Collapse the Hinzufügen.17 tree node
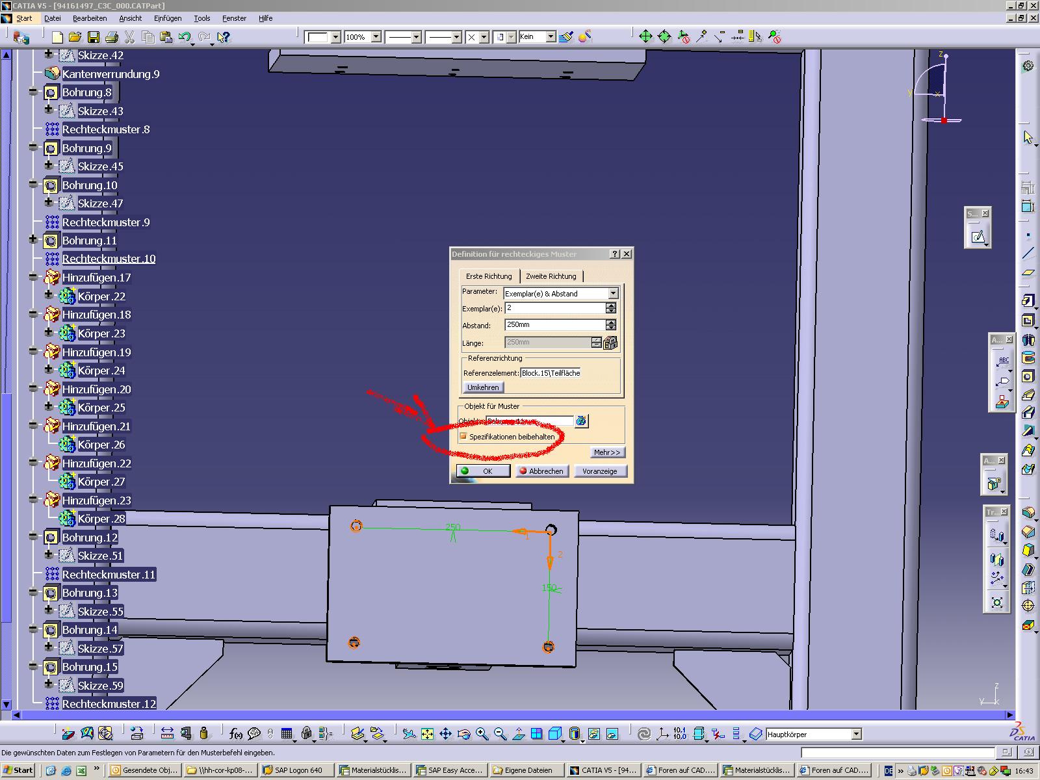This screenshot has height=780, width=1040. (x=33, y=277)
